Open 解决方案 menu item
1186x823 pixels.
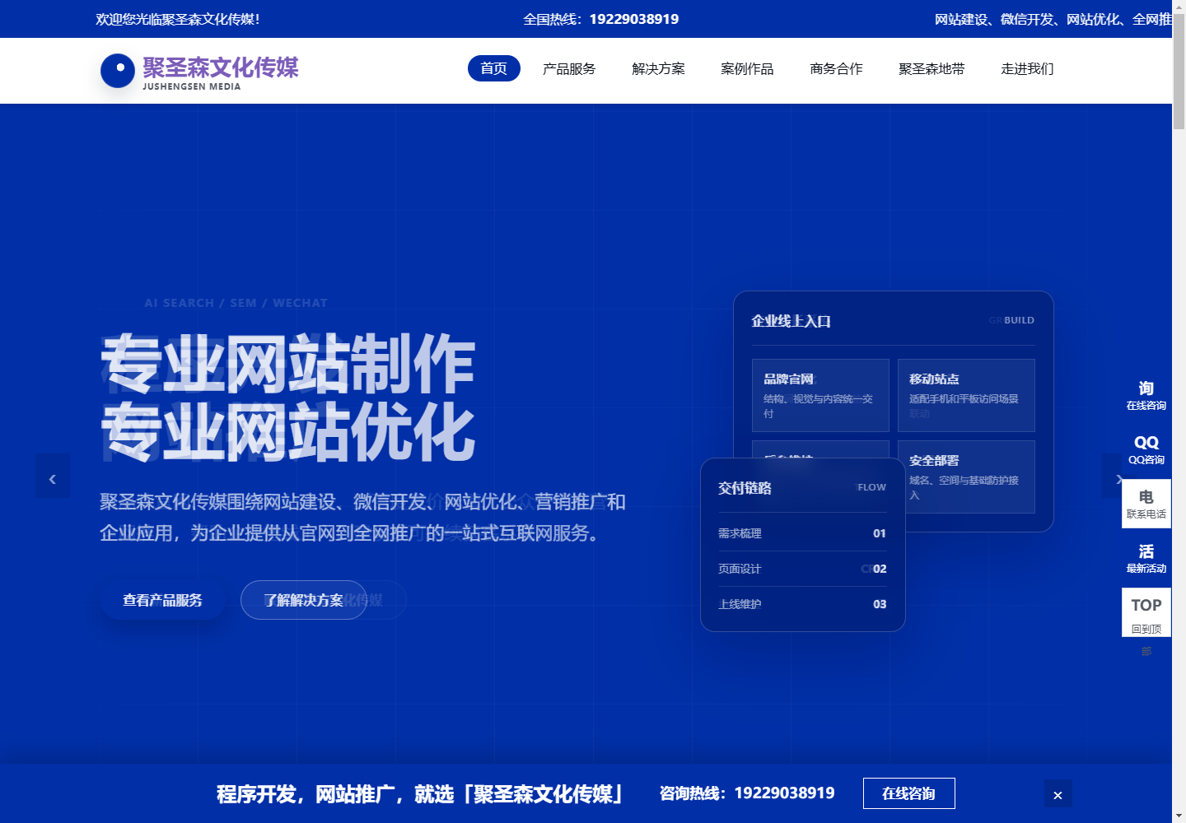(658, 68)
